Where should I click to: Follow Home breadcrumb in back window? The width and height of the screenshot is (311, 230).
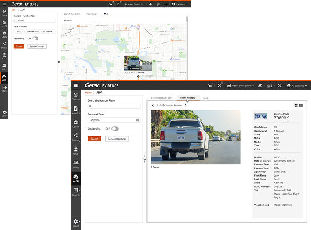tap(14, 10)
